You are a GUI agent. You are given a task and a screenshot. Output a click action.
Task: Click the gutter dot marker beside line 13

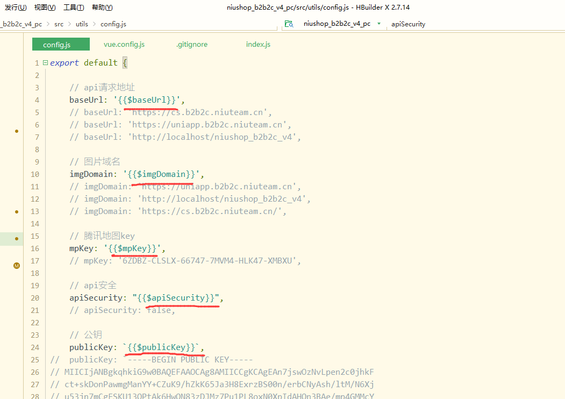16,211
